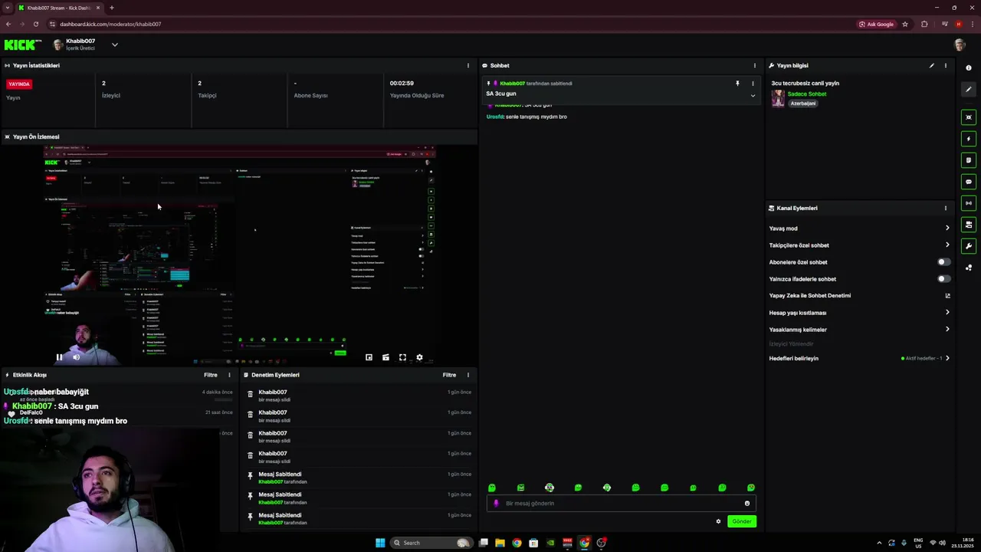The height and width of the screenshot is (552, 981).
Task: Open Hedefleri belirleyin goals
Action: click(859, 359)
